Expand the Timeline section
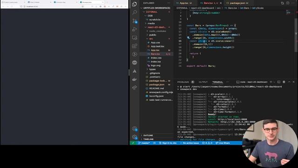Viewport: 298px width, 168px height. (156, 139)
